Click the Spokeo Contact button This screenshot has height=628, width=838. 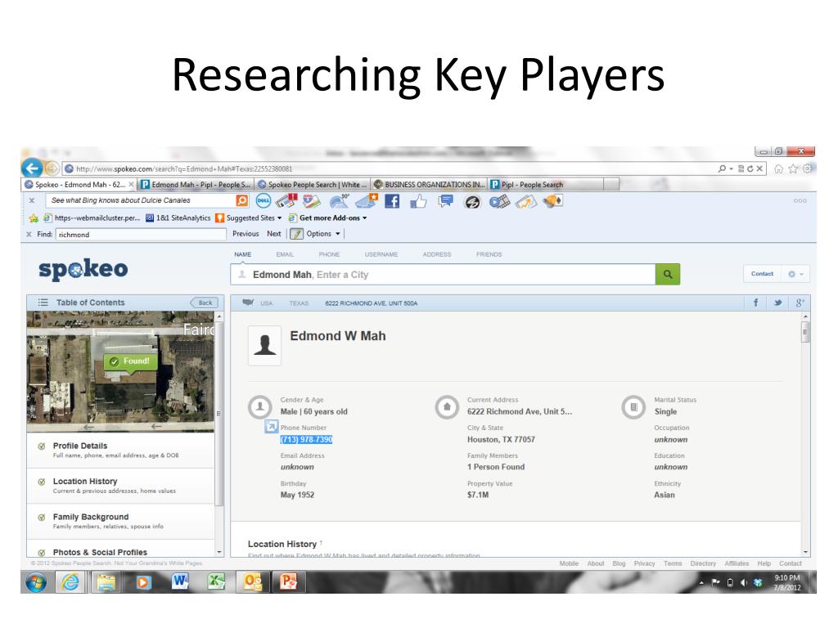point(762,274)
